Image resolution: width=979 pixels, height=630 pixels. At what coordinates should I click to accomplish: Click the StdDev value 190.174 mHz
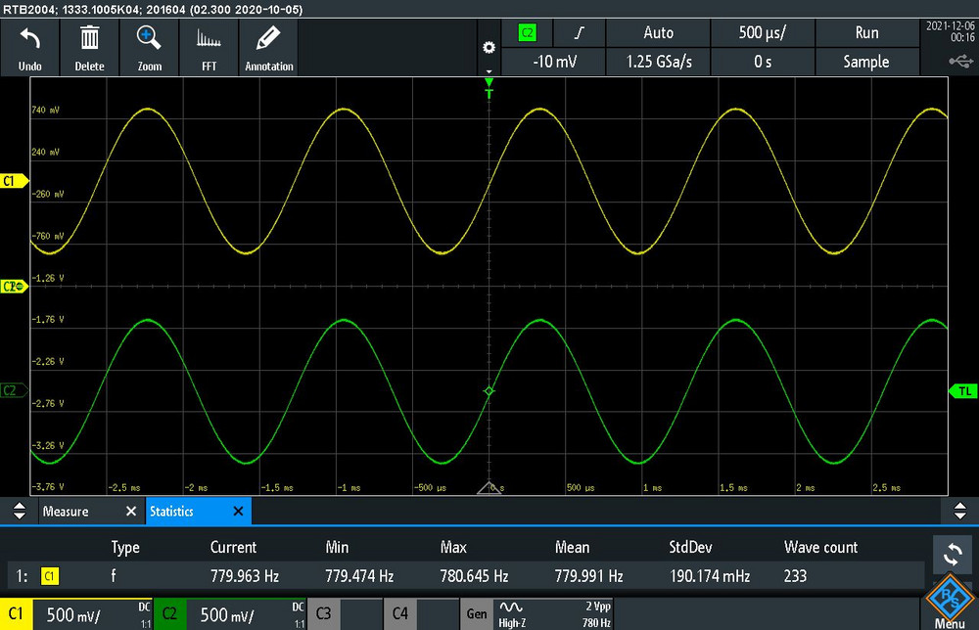coord(709,576)
